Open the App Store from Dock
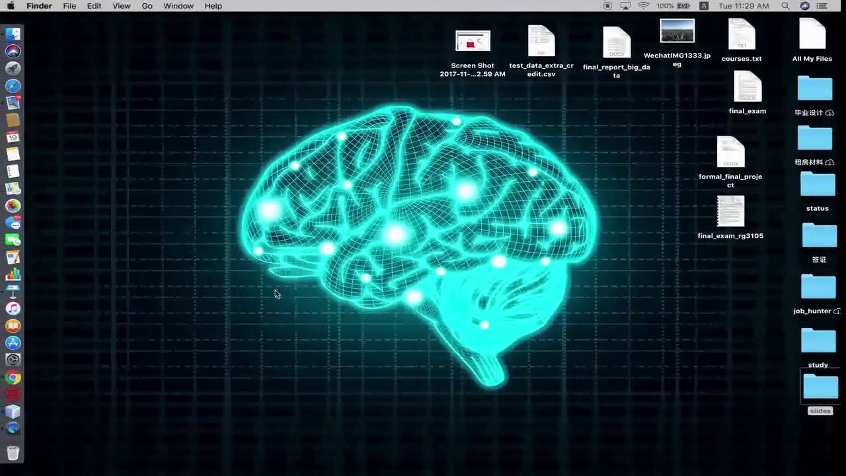846x476 pixels. (13, 343)
